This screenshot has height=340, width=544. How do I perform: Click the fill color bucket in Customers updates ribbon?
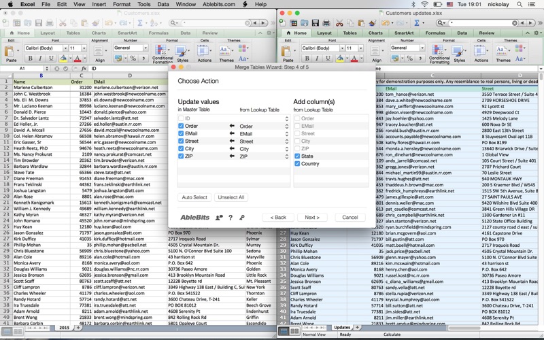coord(339,58)
